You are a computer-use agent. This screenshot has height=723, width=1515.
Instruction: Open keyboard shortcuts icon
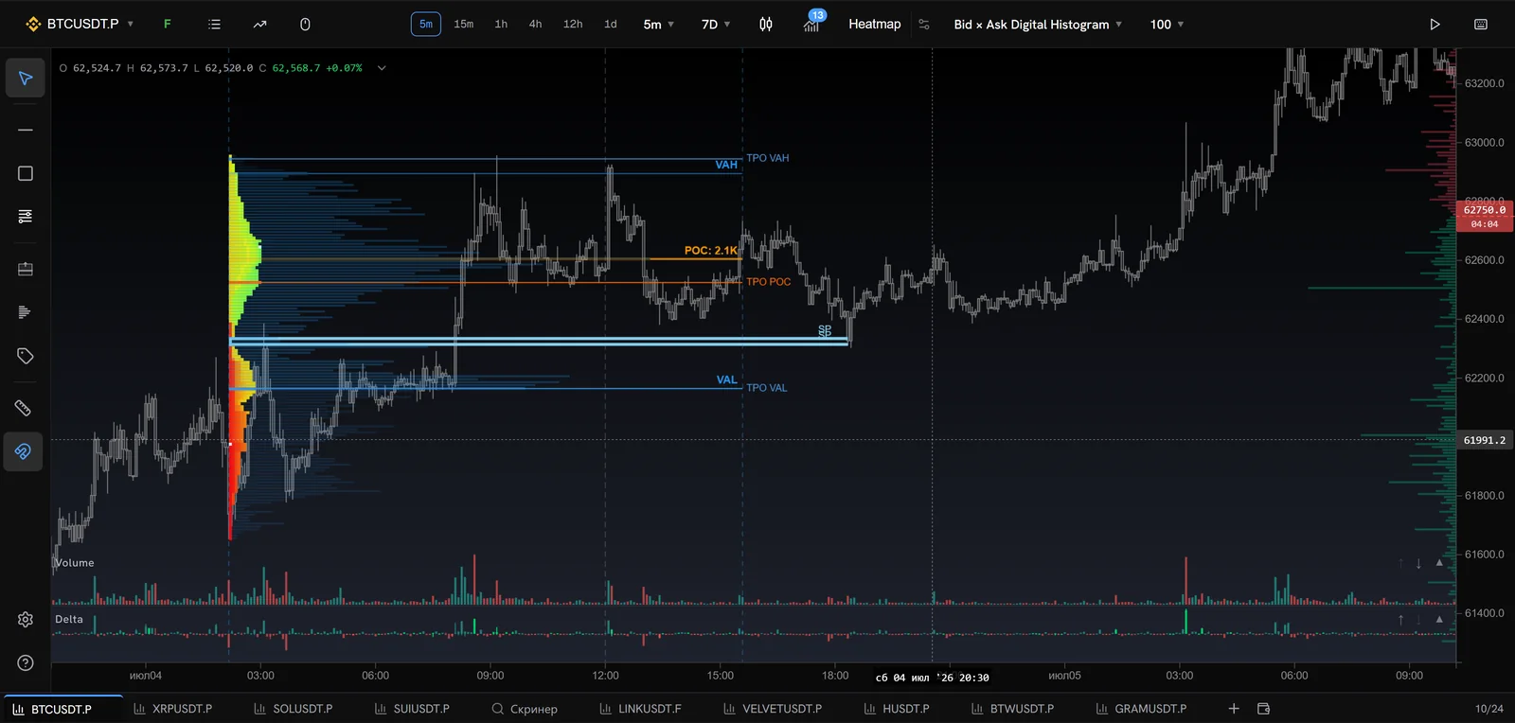point(1481,24)
